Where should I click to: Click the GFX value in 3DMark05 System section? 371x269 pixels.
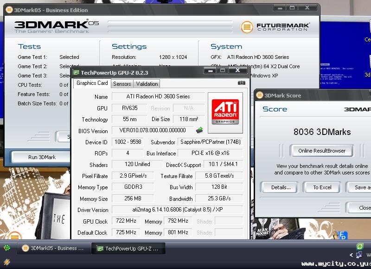[x=258, y=57]
